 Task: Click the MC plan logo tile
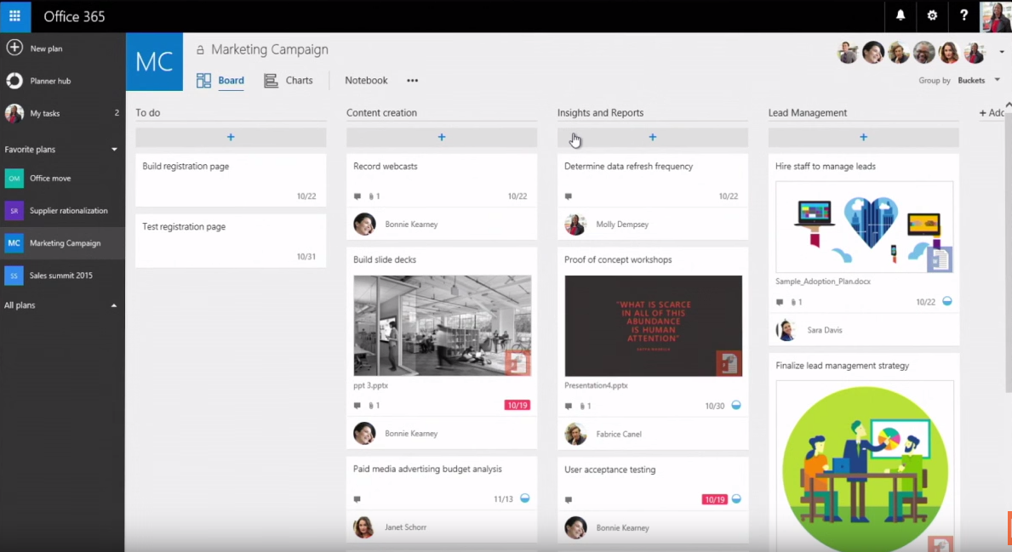[154, 62]
